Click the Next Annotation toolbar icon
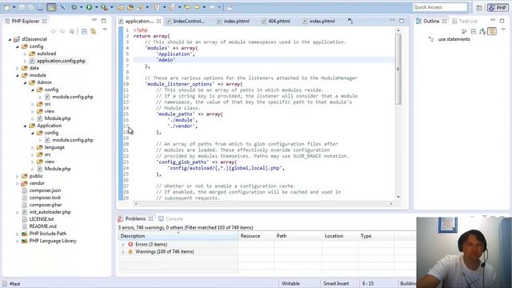 156,7
